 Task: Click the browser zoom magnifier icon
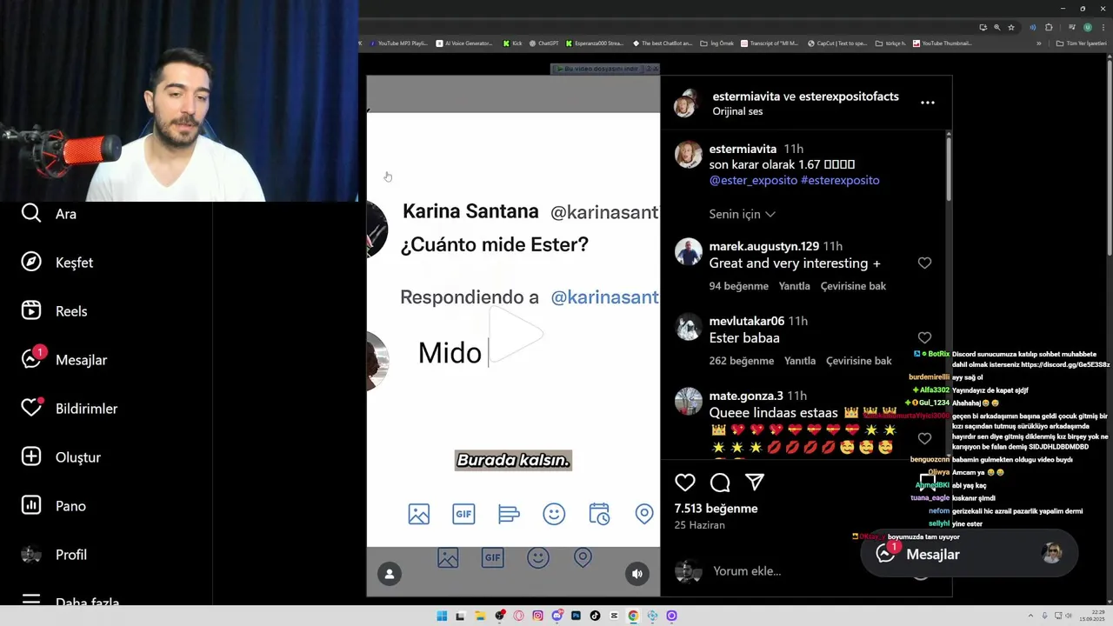tap(996, 27)
